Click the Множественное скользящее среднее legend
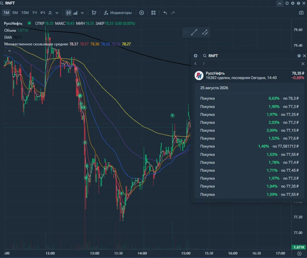Viewport: 307px width, 258px height. pos(36,44)
